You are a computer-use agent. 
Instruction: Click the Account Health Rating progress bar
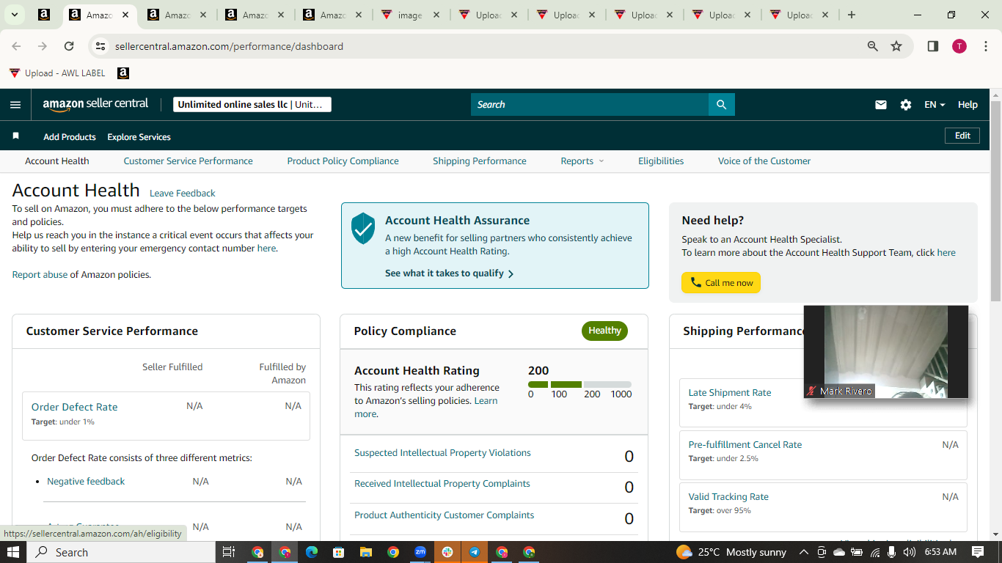tap(579, 385)
